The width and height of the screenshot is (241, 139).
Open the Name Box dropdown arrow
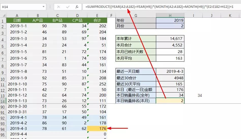43,7
